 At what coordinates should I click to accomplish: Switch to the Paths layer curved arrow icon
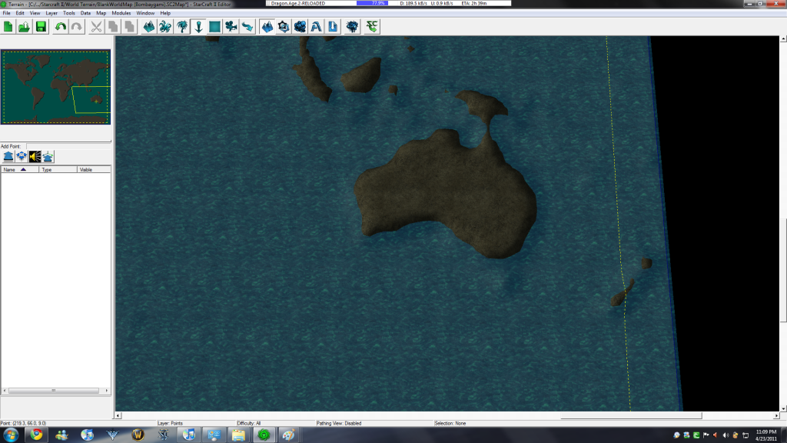pyautogui.click(x=247, y=27)
